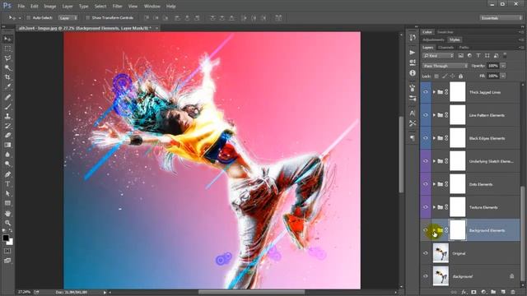This screenshot has width=527, height=296.
Task: Select the Horizontal Type tool
Action: (x=7, y=184)
